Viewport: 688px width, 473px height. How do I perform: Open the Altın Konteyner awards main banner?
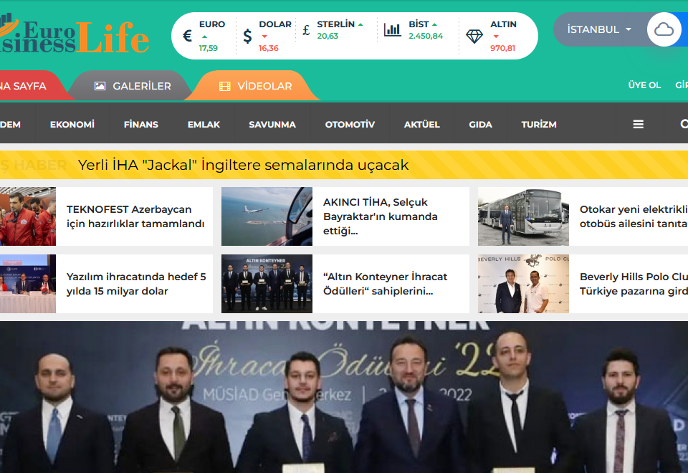(344, 396)
